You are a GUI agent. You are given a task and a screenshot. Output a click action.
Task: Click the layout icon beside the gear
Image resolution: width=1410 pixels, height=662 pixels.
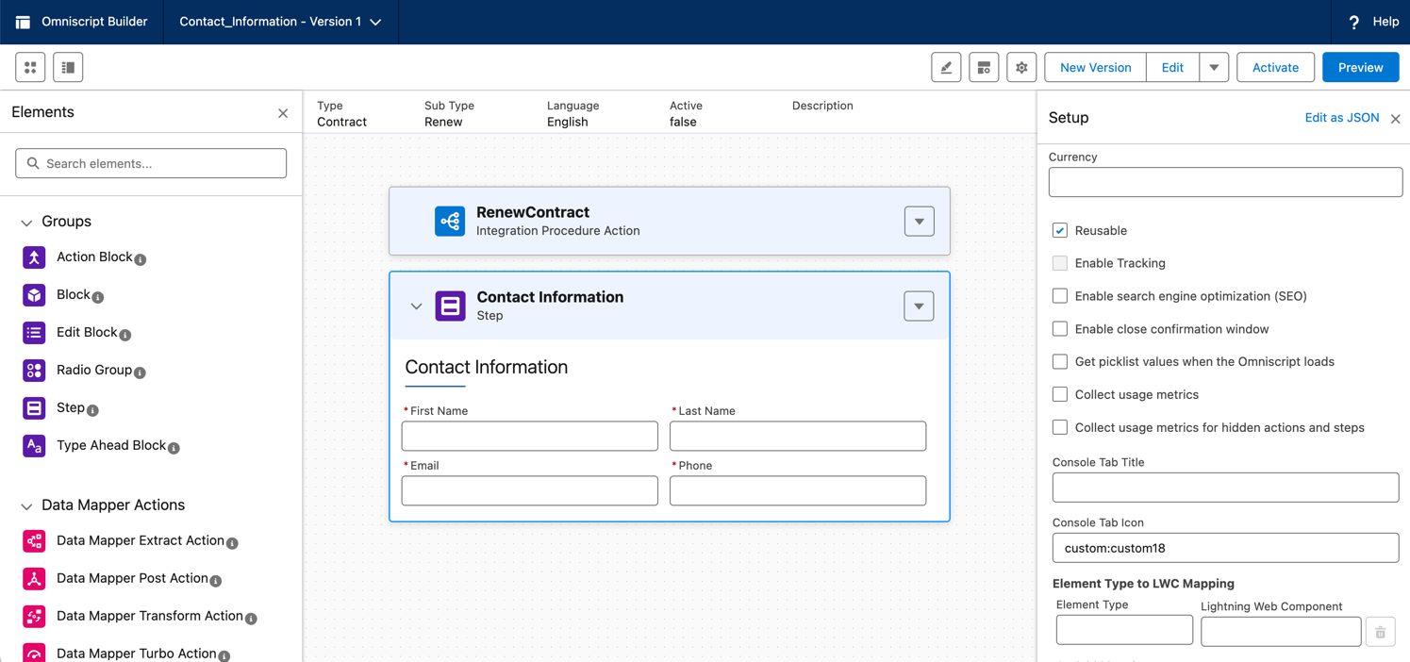[x=984, y=68]
